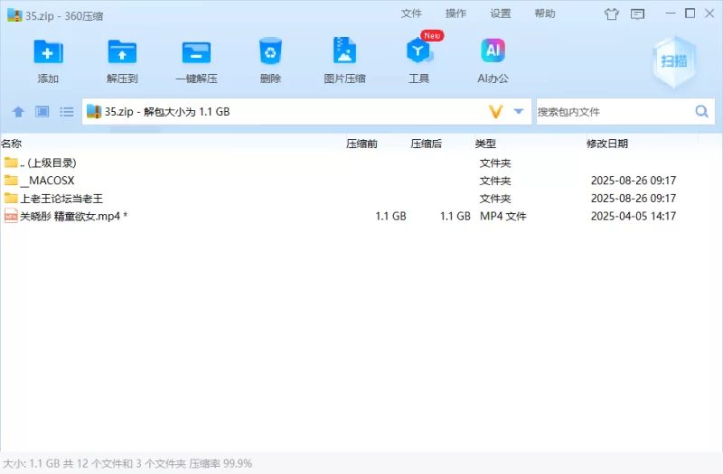
Task: Open the 工具 (Tools) icon
Action: pos(419,51)
